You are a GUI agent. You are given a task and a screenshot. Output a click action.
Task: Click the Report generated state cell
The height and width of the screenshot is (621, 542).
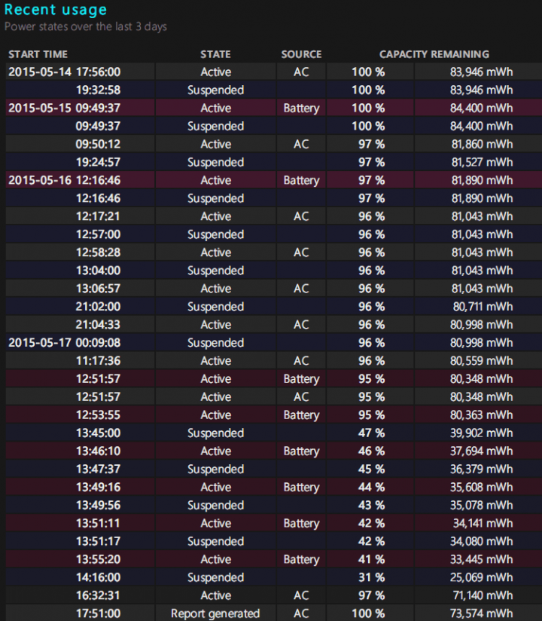coord(215,613)
